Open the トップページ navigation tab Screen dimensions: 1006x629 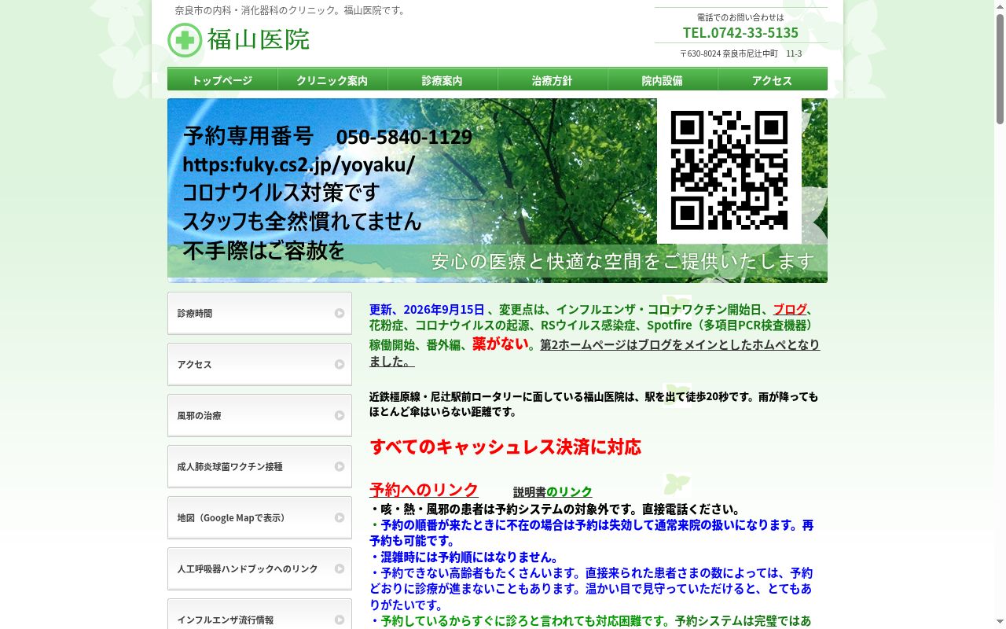(x=222, y=79)
